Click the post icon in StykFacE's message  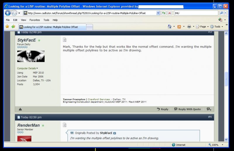point(64,40)
